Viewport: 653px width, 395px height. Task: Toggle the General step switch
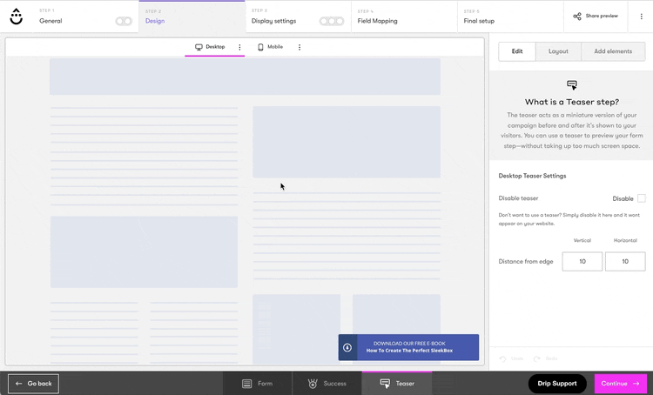pyautogui.click(x=124, y=21)
